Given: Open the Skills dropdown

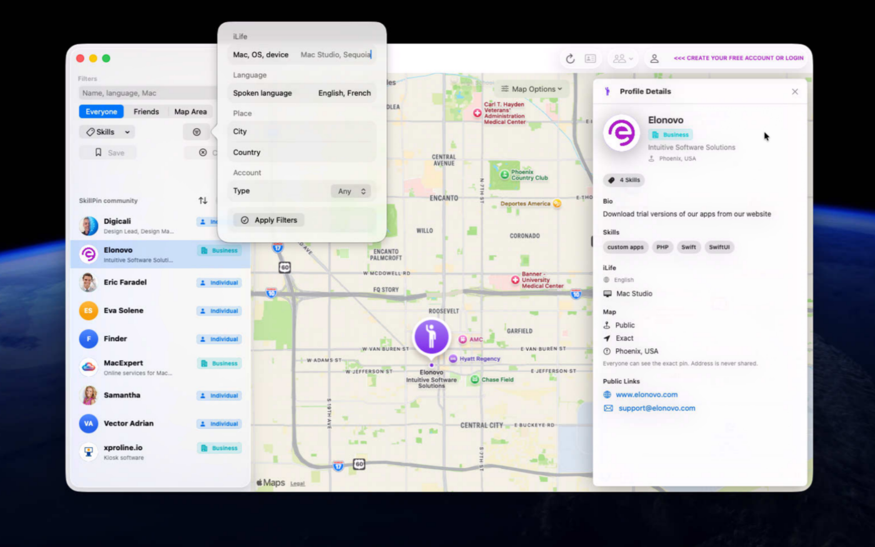Looking at the screenshot, I should (x=107, y=132).
